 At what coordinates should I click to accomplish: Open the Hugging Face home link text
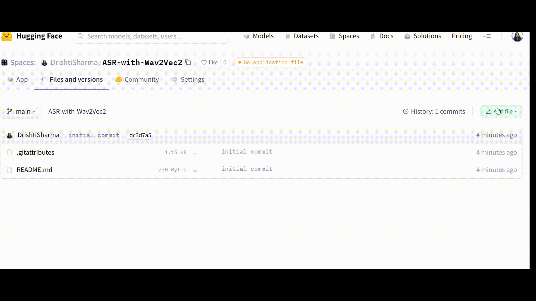click(x=39, y=36)
